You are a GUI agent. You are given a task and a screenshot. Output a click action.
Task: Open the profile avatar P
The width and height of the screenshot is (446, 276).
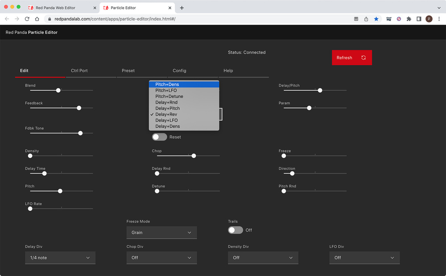click(x=429, y=19)
